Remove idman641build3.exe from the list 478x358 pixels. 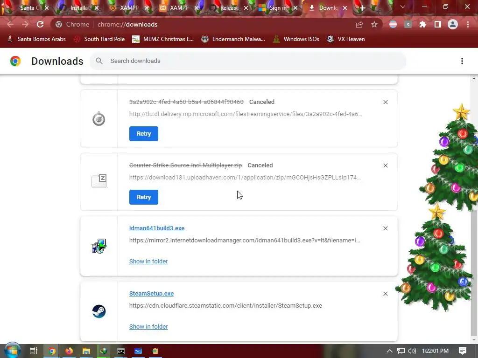[385, 228]
